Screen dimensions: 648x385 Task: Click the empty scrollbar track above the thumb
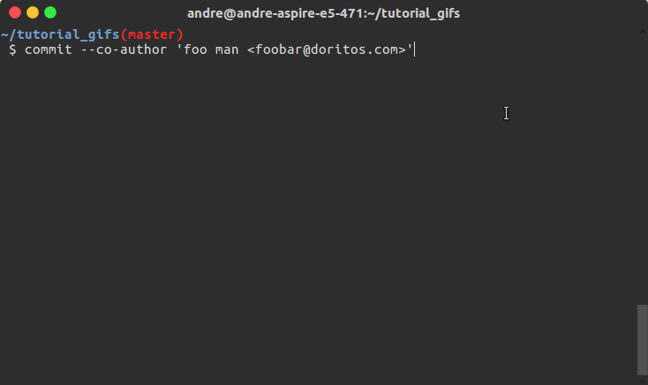pyautogui.click(x=643, y=170)
